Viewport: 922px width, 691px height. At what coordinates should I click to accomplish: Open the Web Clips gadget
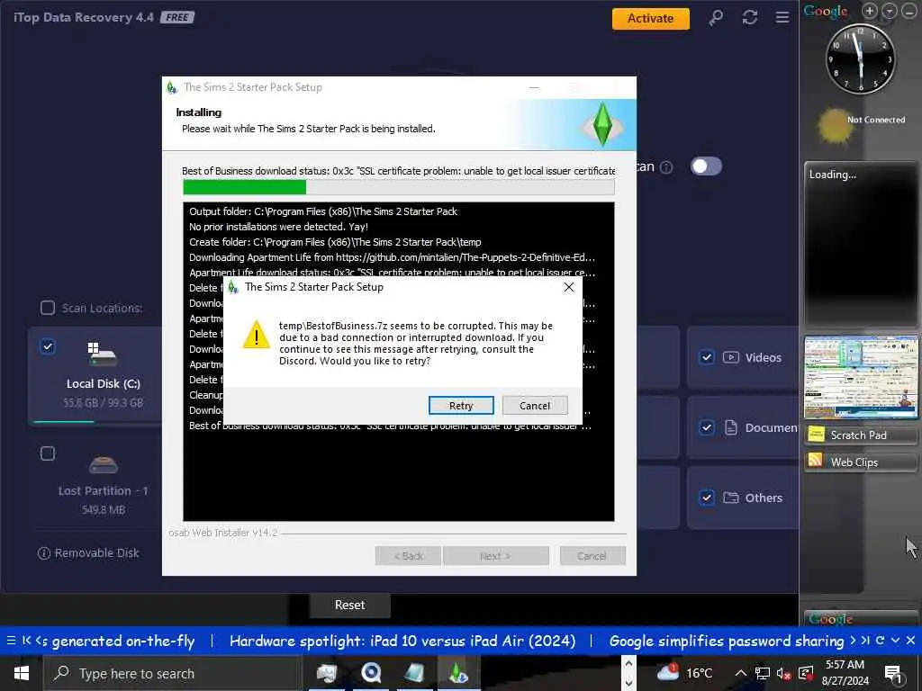(861, 462)
